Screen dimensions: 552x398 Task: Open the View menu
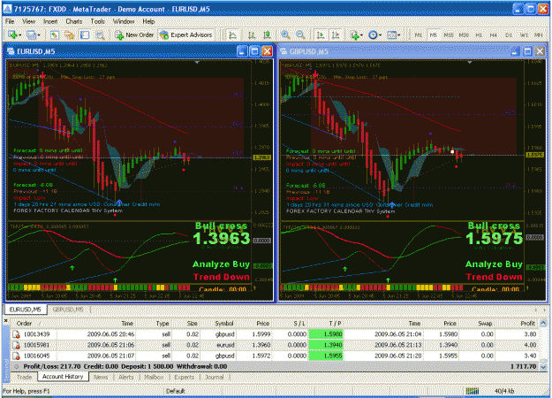[28, 21]
